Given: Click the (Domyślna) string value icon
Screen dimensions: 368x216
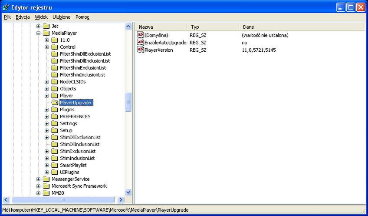Looking at the screenshot, I should pyautogui.click(x=141, y=35).
